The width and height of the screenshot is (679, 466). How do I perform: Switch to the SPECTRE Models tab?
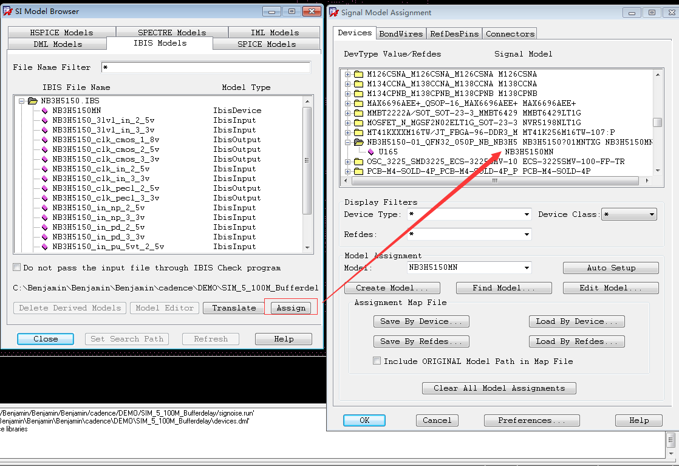tap(172, 32)
